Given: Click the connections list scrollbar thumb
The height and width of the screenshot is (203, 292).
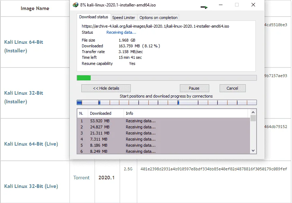Looking at the screenshot, I should click(x=253, y=118).
